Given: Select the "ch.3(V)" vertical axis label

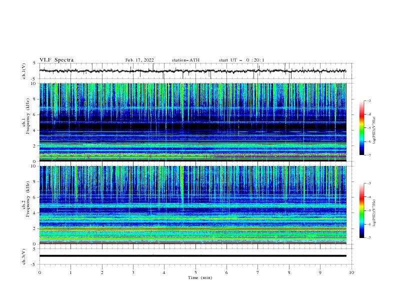Looking at the screenshot, I should click(24, 256).
